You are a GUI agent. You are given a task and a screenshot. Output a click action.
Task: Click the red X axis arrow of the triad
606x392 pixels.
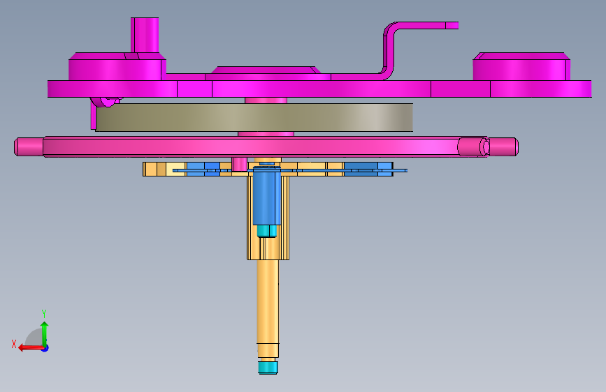pyautogui.click(x=31, y=348)
